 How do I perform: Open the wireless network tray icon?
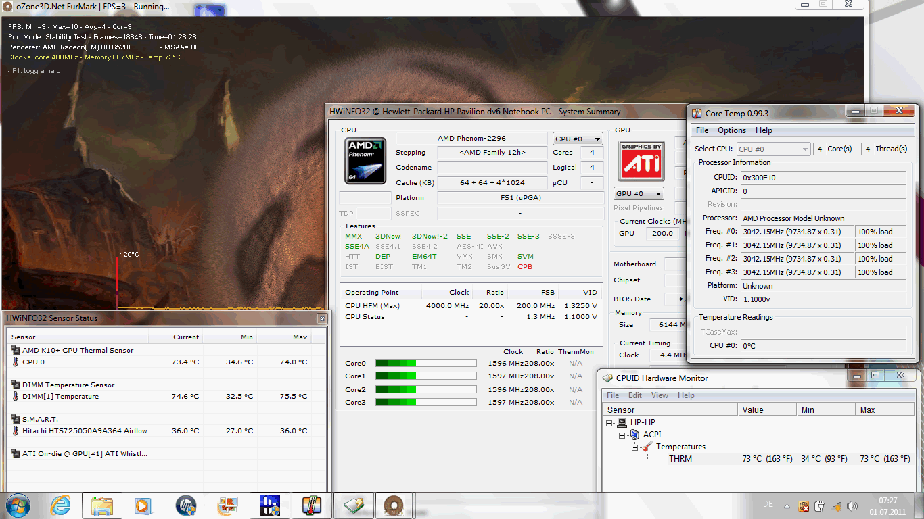pyautogui.click(x=835, y=505)
